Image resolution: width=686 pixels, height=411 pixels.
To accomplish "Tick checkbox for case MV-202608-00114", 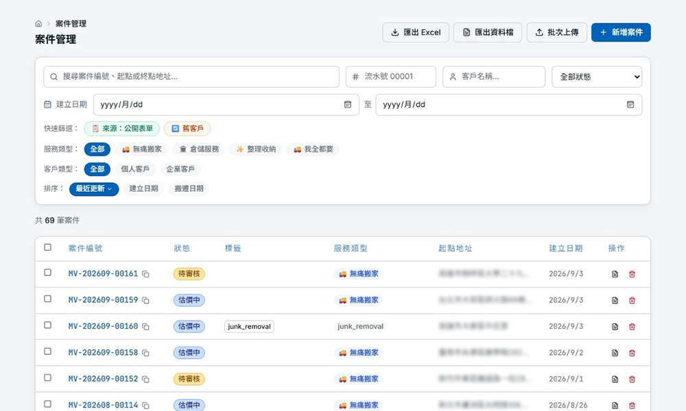I will coord(48,404).
